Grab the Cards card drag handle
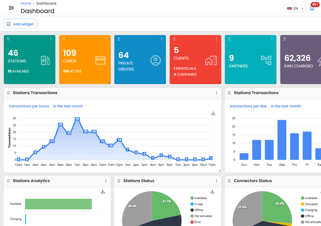 (64, 39)
